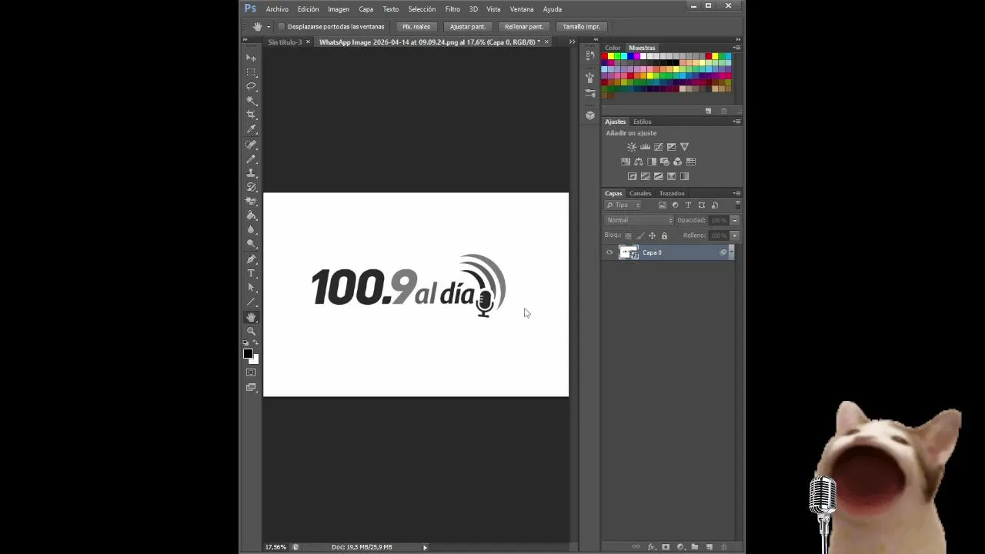Open status bar info arrow menu
This screenshot has height=554, width=985.
pos(425,547)
